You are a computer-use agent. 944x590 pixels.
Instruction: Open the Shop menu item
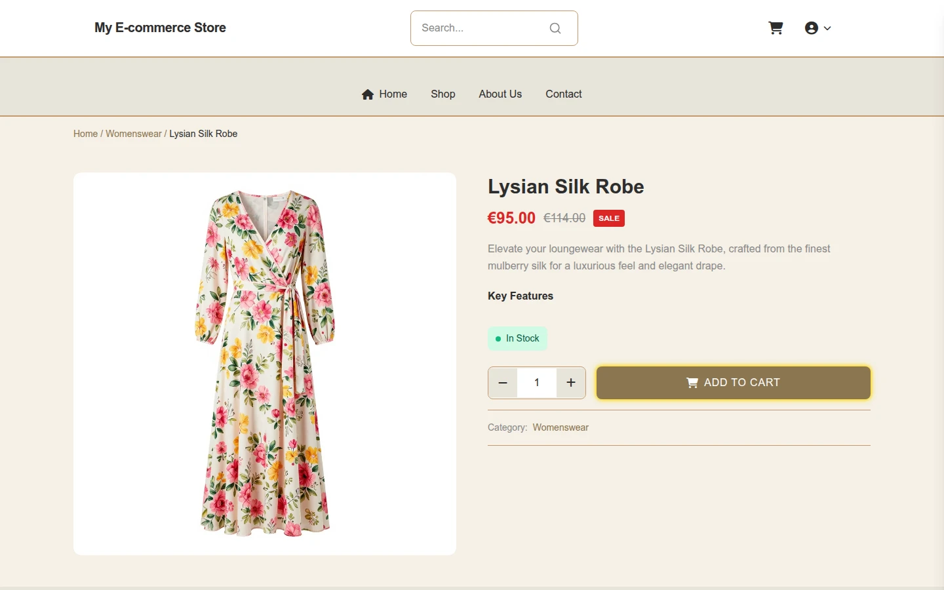pyautogui.click(x=443, y=94)
